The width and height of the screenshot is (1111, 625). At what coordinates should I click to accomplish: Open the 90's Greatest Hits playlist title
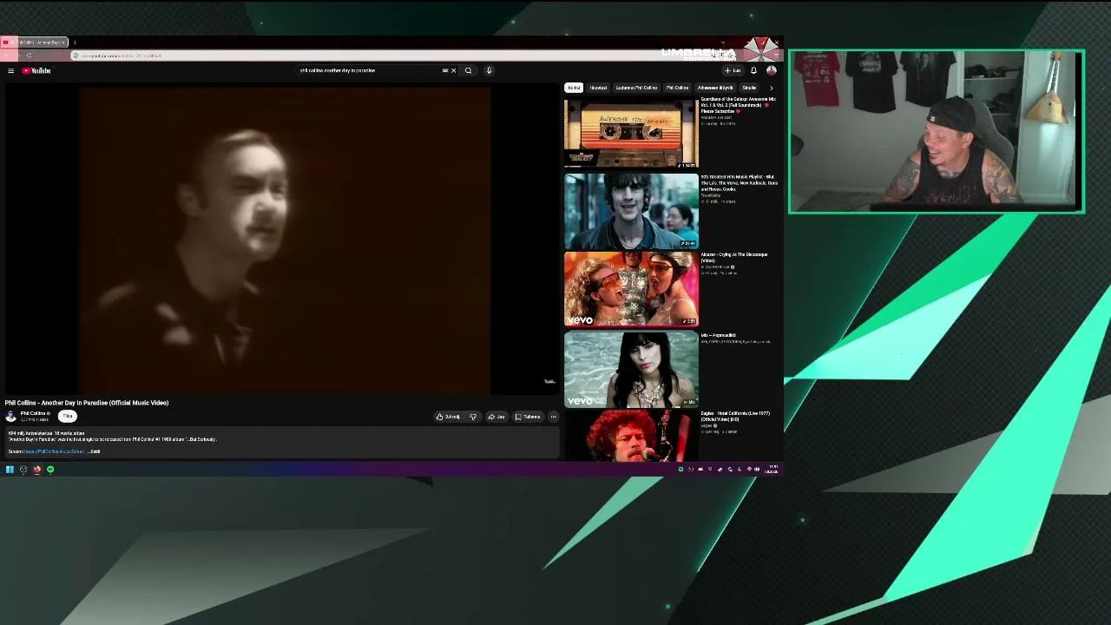tap(739, 182)
